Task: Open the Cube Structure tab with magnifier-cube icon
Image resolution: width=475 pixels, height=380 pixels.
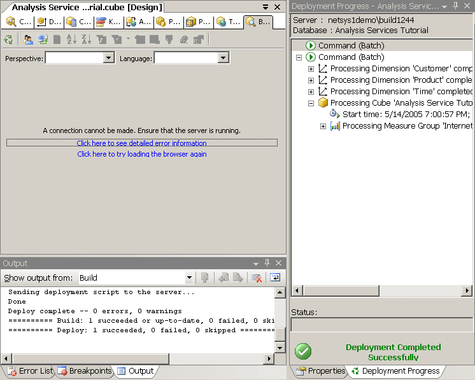Action: (18, 22)
